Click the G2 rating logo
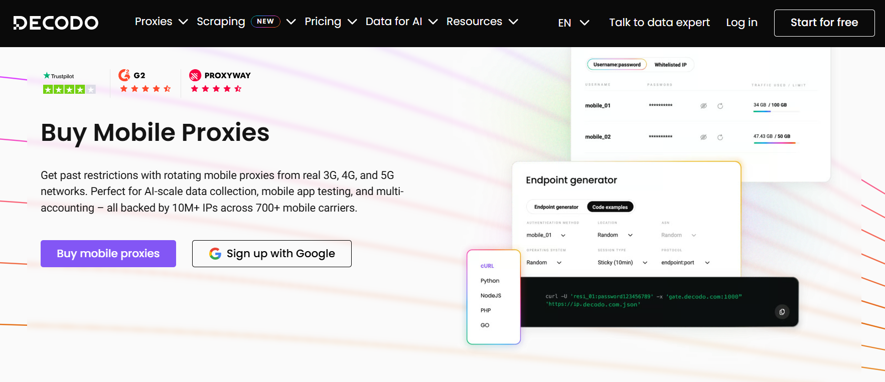 pos(132,75)
